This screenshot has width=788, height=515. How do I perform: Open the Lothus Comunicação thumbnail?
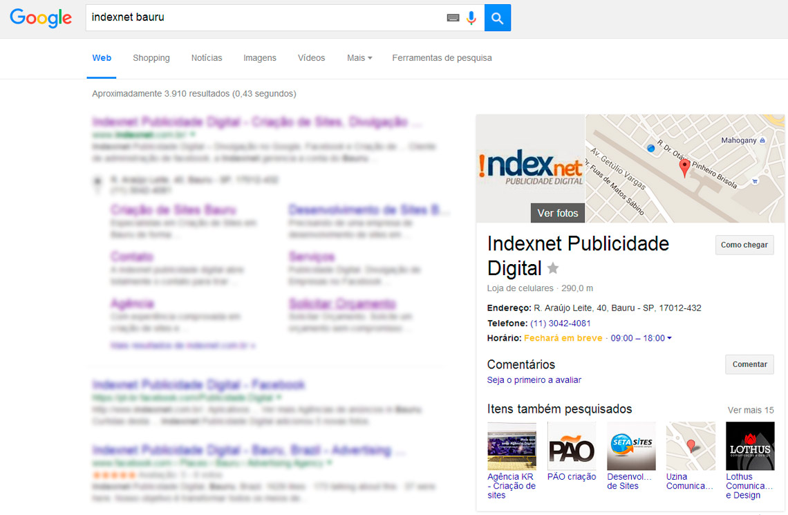[x=750, y=446]
